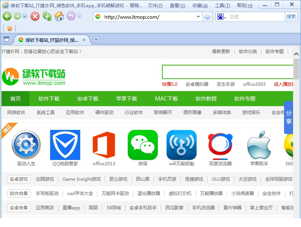This screenshot has width=301, height=227.
Task: Click the page scroll-up arrow
Action: (x=296, y=54)
